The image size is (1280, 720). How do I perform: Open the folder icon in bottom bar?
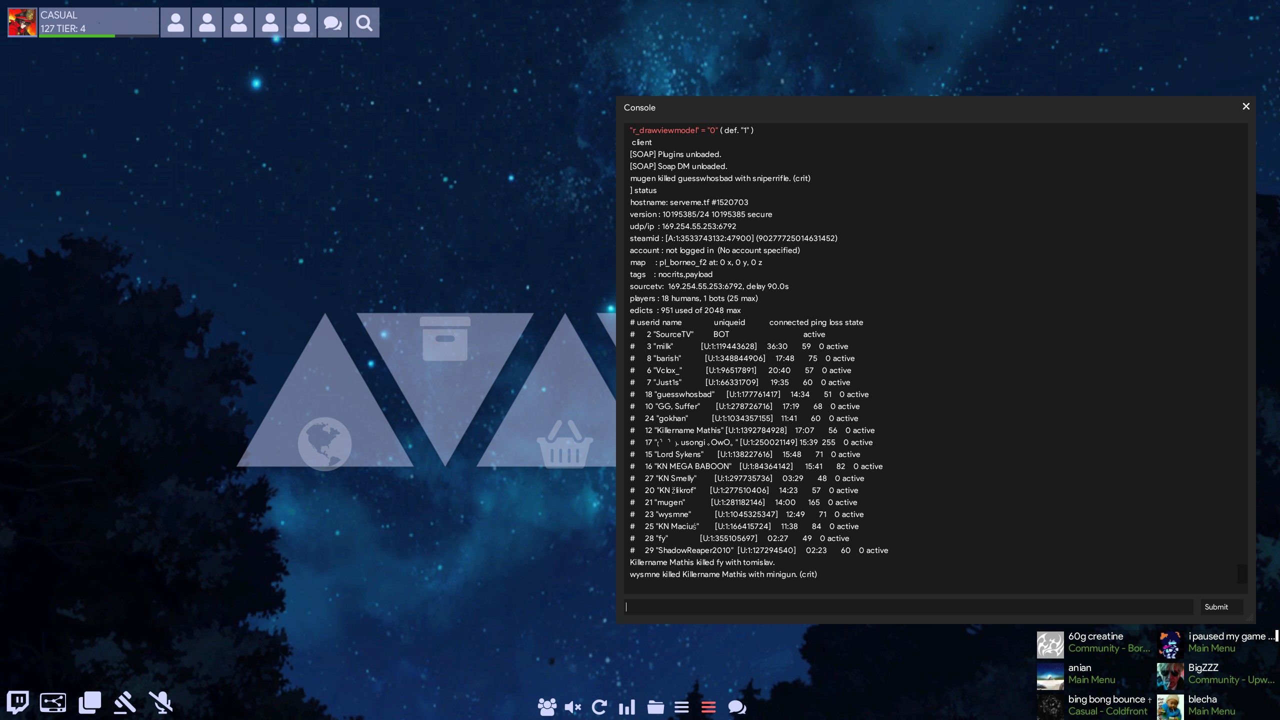655,707
